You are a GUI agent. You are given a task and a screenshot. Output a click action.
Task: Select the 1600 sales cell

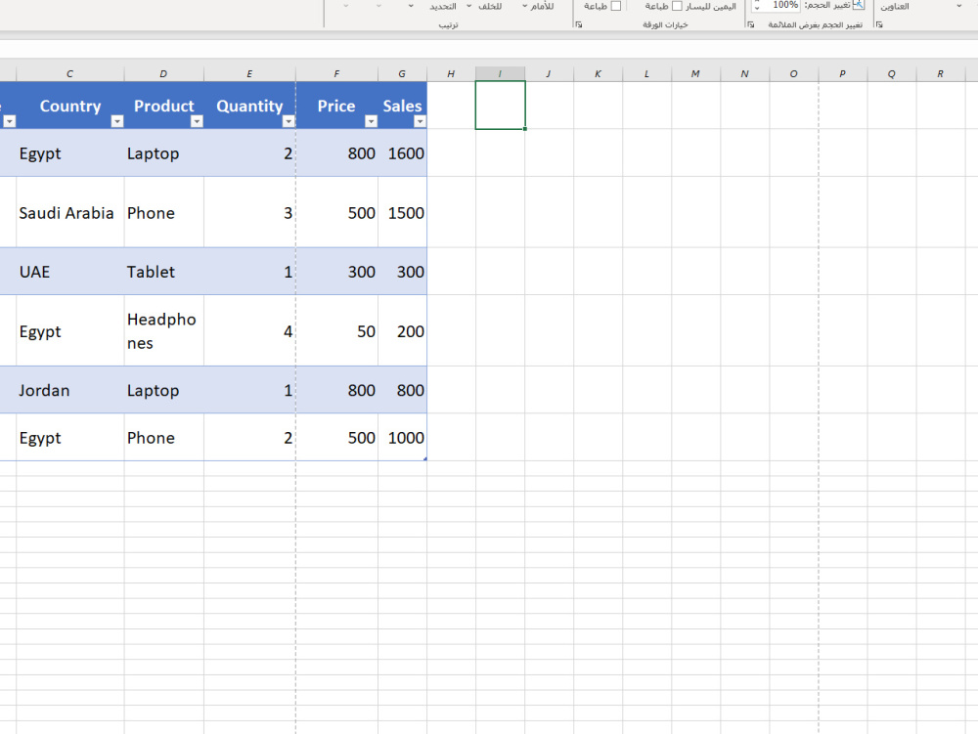pos(402,153)
